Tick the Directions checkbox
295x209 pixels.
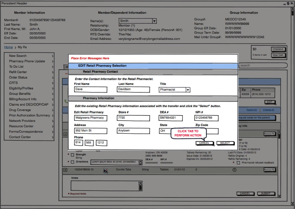72,162
